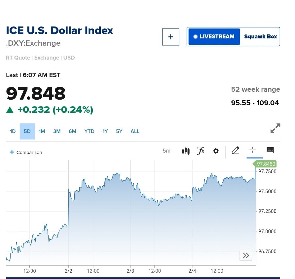The width and height of the screenshot is (295, 279).
Task: Switch to the 1M time range
Action: (x=42, y=131)
